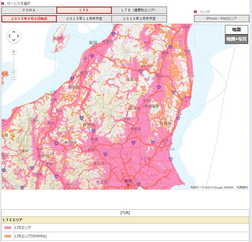Open the LTE（速度別エリア） tab
252x242 pixels.
139,10
